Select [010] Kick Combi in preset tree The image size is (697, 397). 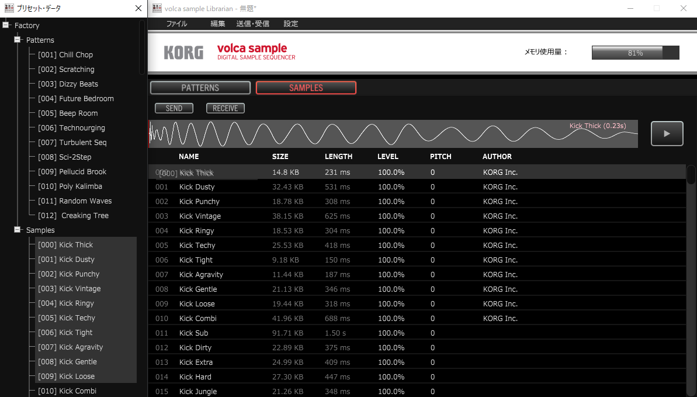(67, 391)
